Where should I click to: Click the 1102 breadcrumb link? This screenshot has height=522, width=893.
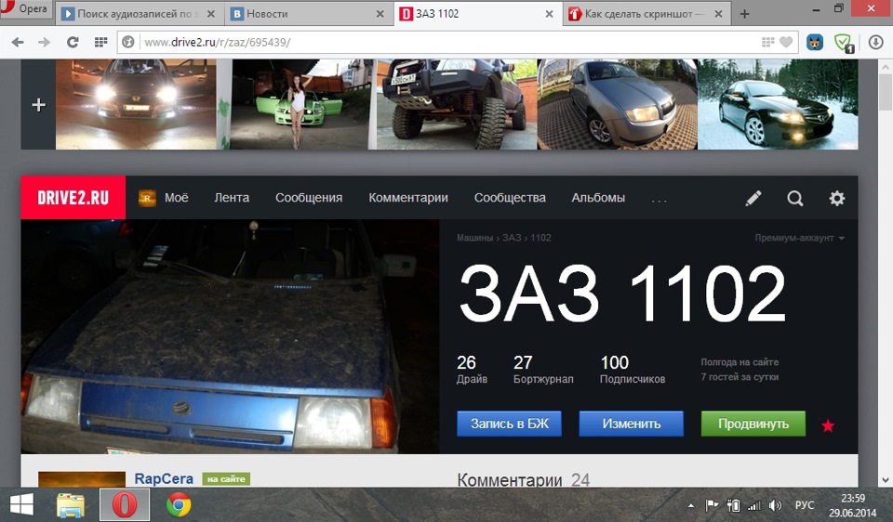541,238
